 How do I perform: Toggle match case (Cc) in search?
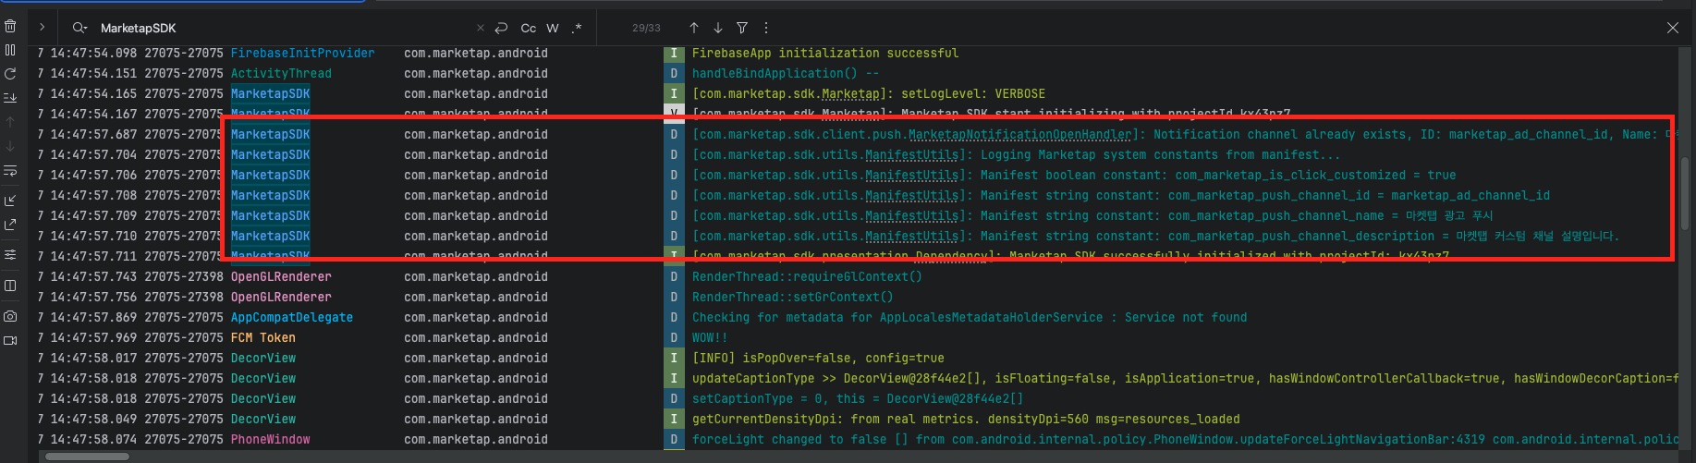529,28
